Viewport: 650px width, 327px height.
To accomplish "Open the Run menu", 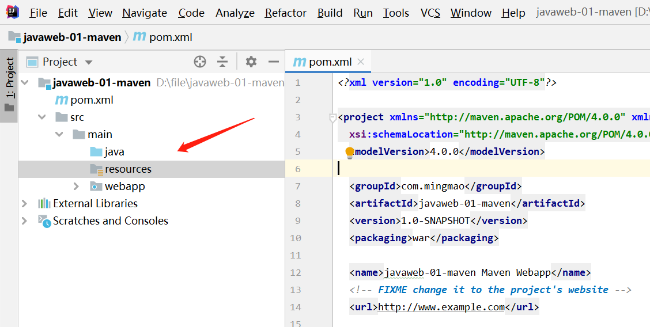I will (362, 13).
